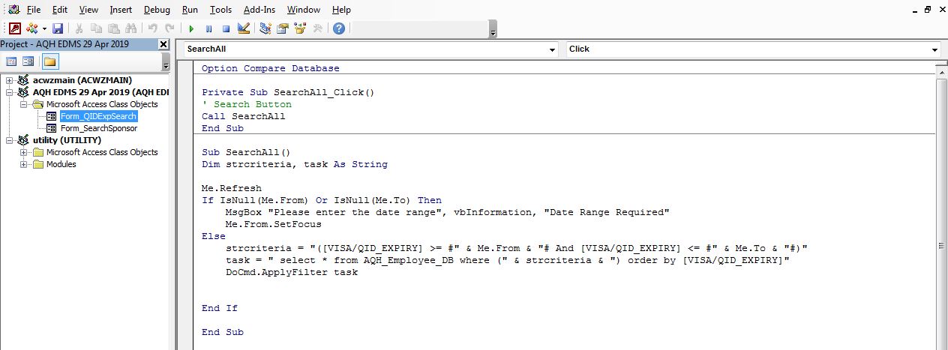Open the Properties Window toolbar icon

(x=283, y=28)
